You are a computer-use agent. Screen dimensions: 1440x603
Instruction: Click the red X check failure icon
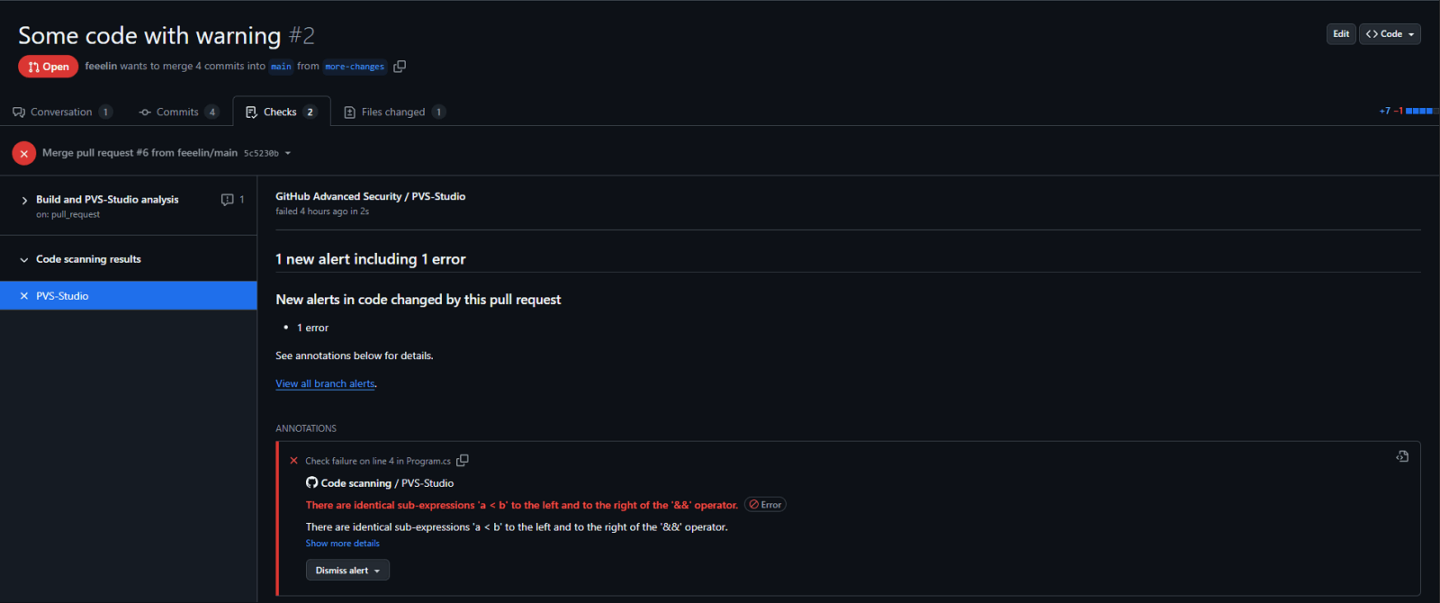(x=293, y=461)
